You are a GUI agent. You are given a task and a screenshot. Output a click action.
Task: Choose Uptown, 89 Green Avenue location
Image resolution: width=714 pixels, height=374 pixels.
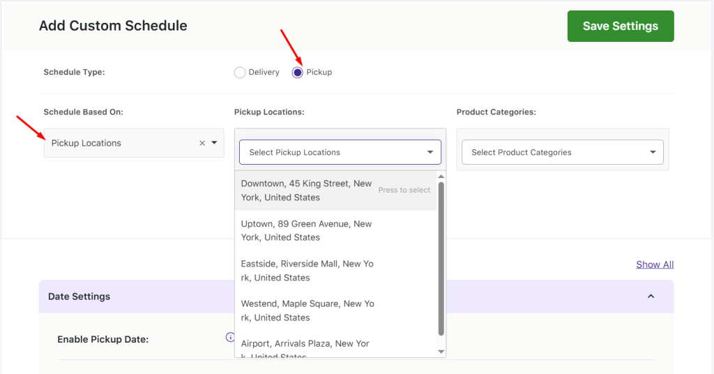306,230
